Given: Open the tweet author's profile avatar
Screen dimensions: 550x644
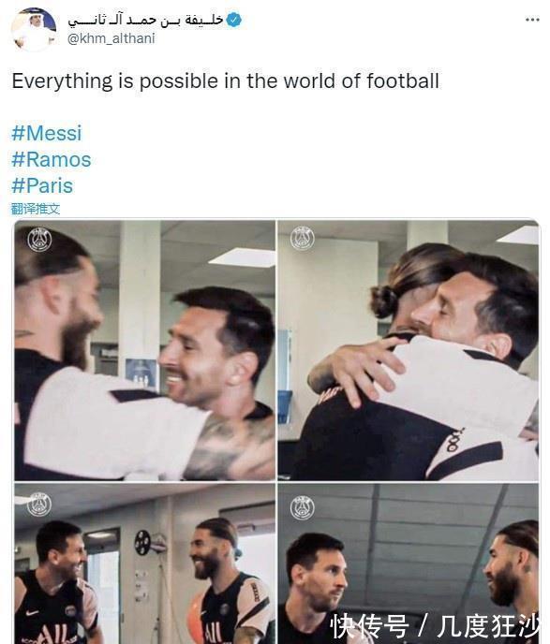Looking at the screenshot, I should pos(34,29).
